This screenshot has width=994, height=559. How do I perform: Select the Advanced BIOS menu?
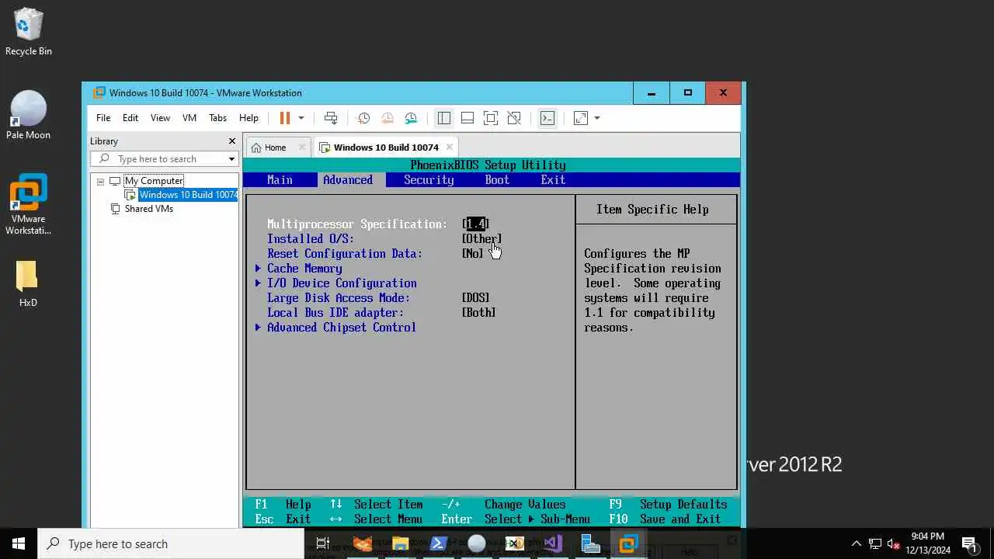tap(348, 180)
